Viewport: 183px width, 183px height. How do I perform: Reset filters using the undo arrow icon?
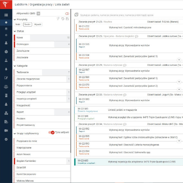pyautogui.click(x=63, y=19)
